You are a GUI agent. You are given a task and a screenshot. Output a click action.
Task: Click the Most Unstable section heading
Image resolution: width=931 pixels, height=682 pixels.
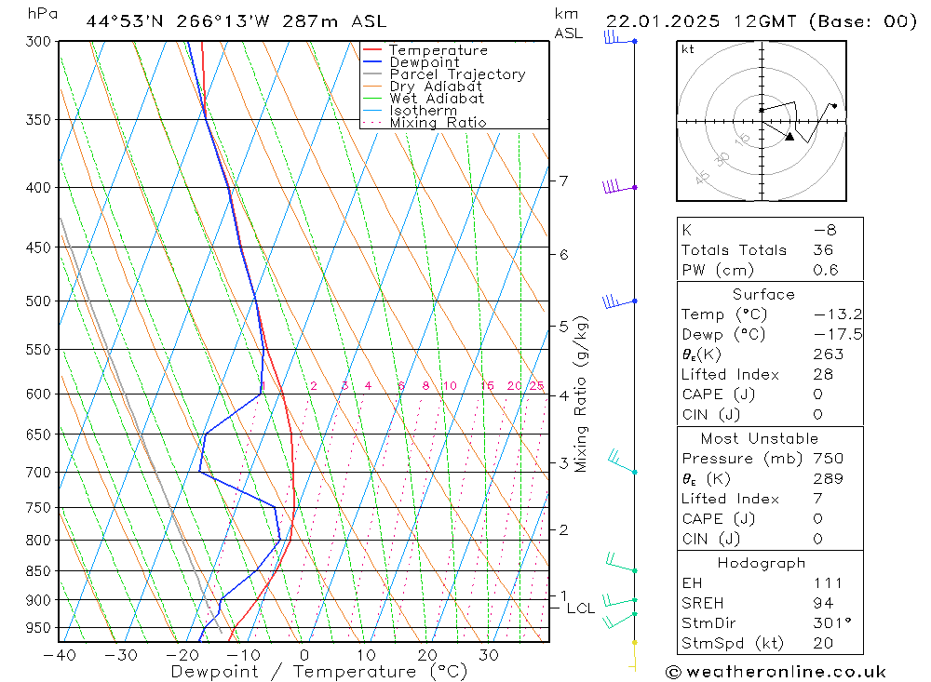click(760, 438)
